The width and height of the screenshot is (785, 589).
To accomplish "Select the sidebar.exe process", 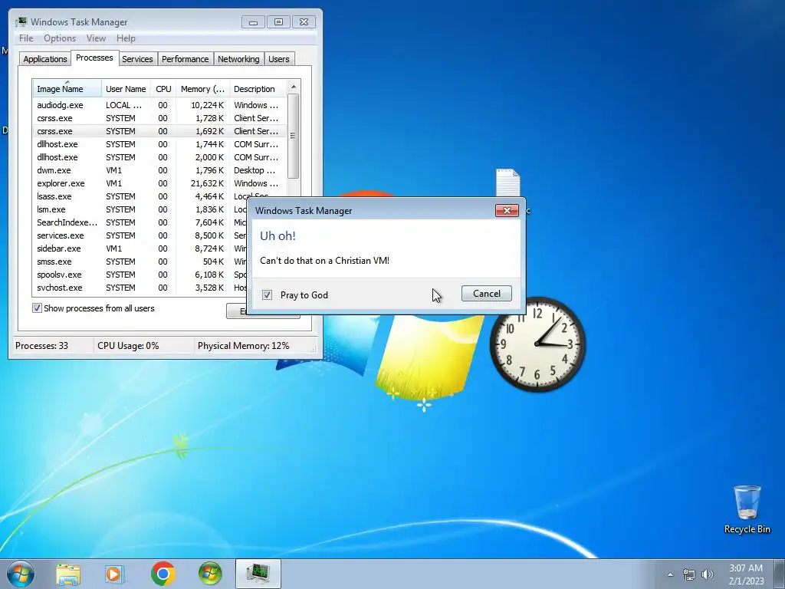I will pos(140,248).
